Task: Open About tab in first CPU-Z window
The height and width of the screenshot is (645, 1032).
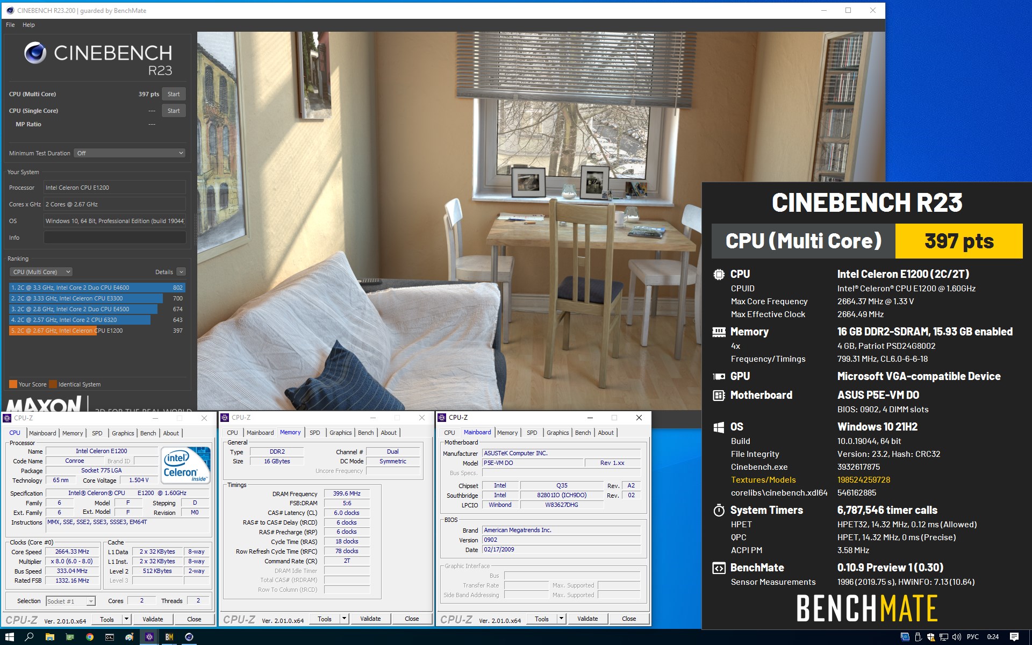Action: pos(171,433)
